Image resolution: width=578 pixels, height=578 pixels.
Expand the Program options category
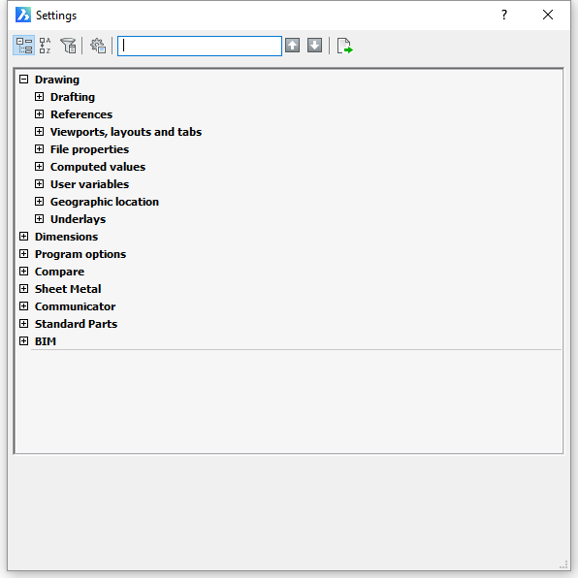pyautogui.click(x=23, y=253)
